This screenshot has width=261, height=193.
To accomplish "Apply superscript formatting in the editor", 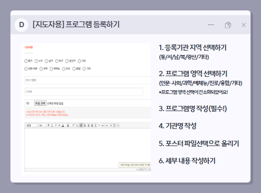I will click(73, 125).
